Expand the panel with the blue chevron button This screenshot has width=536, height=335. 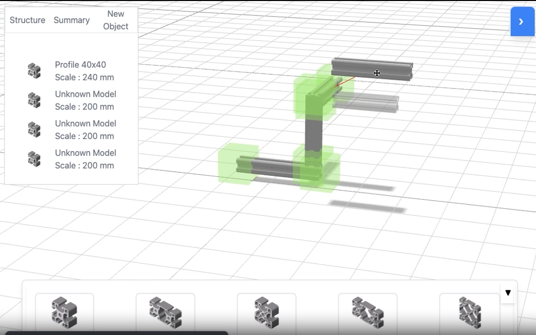click(522, 22)
